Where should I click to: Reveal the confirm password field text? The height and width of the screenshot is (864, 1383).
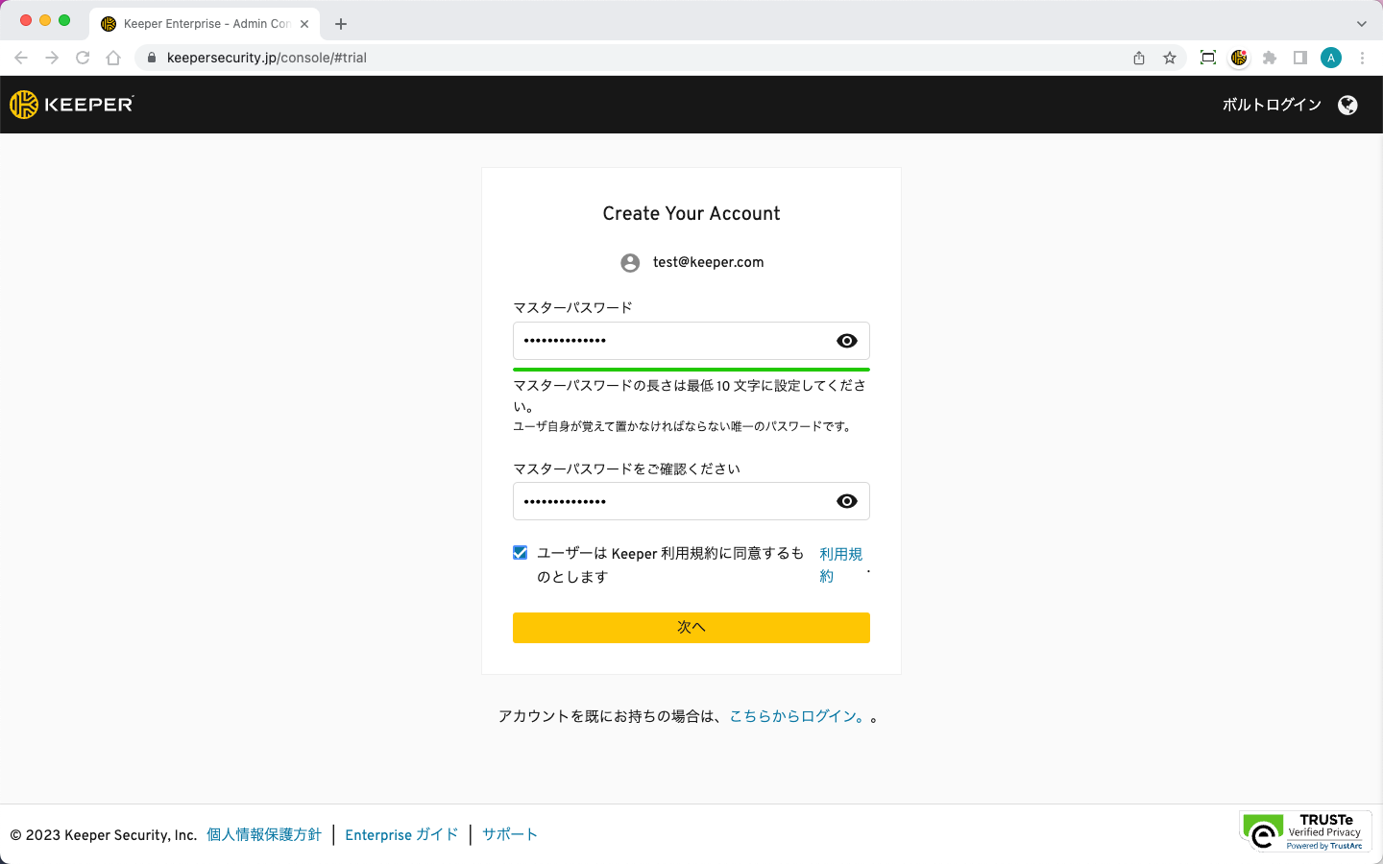[x=846, y=501]
